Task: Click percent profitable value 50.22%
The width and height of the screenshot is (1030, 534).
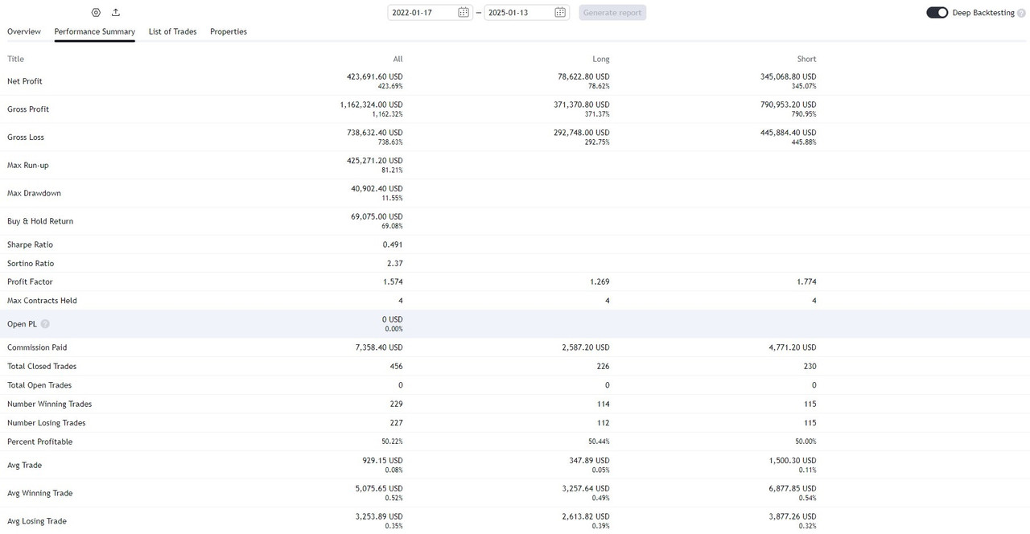Action: point(392,442)
